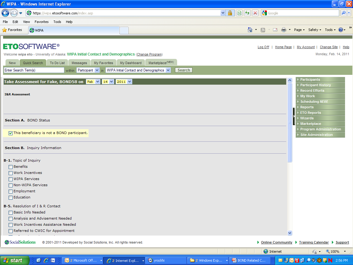The image size is (353, 265).
Task: Open the Training Calendar link
Action: click(x=314, y=242)
